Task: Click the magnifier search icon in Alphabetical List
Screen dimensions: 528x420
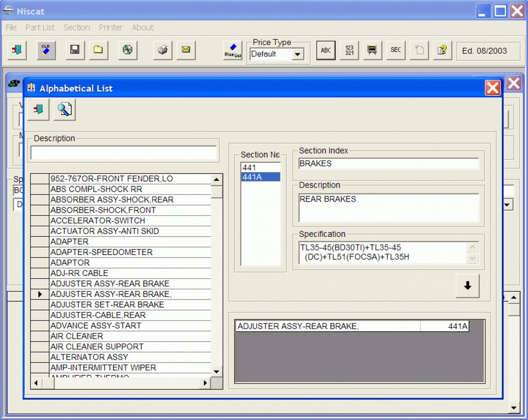Action: 65,110
